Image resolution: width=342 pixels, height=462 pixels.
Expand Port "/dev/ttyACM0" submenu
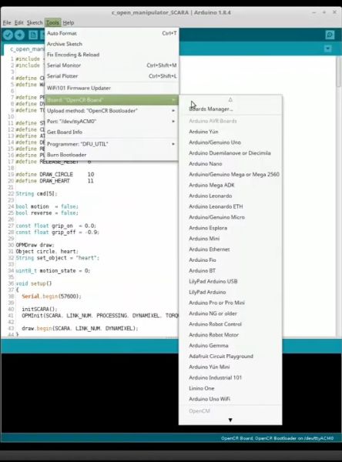[112, 122]
